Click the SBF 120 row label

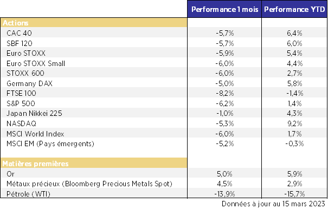tap(19, 43)
